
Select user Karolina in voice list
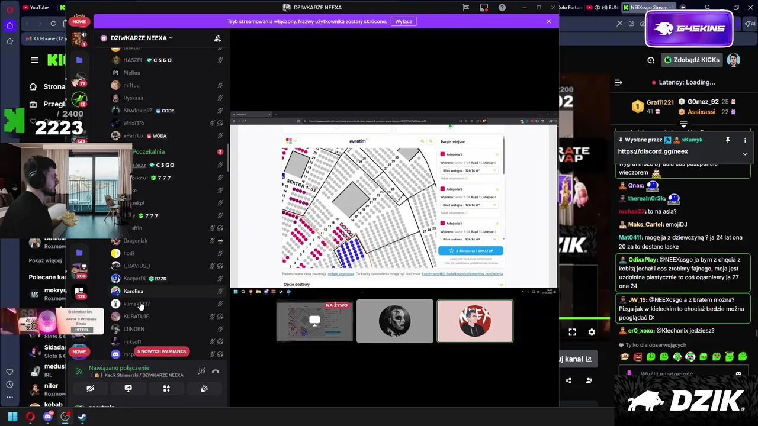pos(133,291)
